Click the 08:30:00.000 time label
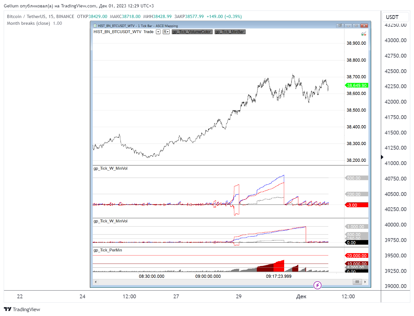This screenshot has height=316, width=414. click(151, 276)
